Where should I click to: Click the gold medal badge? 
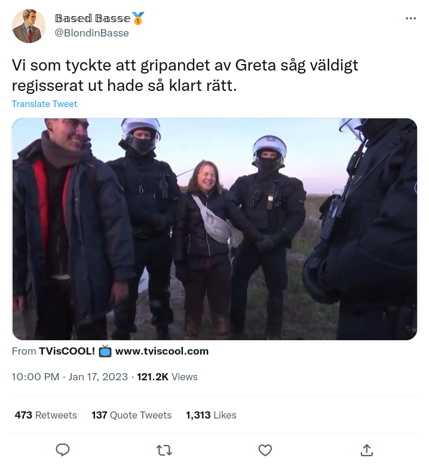pyautogui.click(x=138, y=19)
